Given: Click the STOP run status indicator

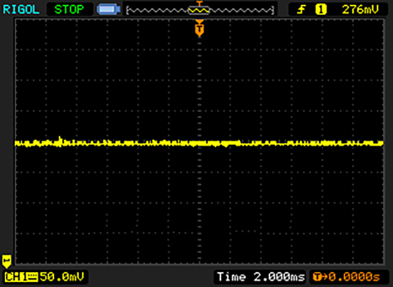Looking at the screenshot, I should point(69,10).
